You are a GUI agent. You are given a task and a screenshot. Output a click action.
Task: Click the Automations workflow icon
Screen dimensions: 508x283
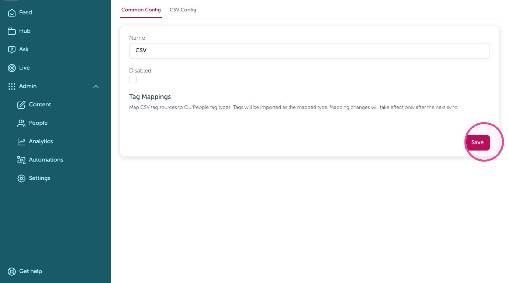coord(21,160)
